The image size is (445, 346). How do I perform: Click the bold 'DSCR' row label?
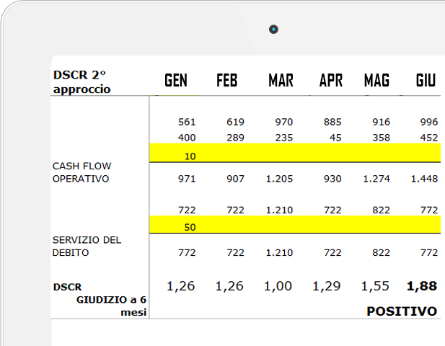(67, 287)
